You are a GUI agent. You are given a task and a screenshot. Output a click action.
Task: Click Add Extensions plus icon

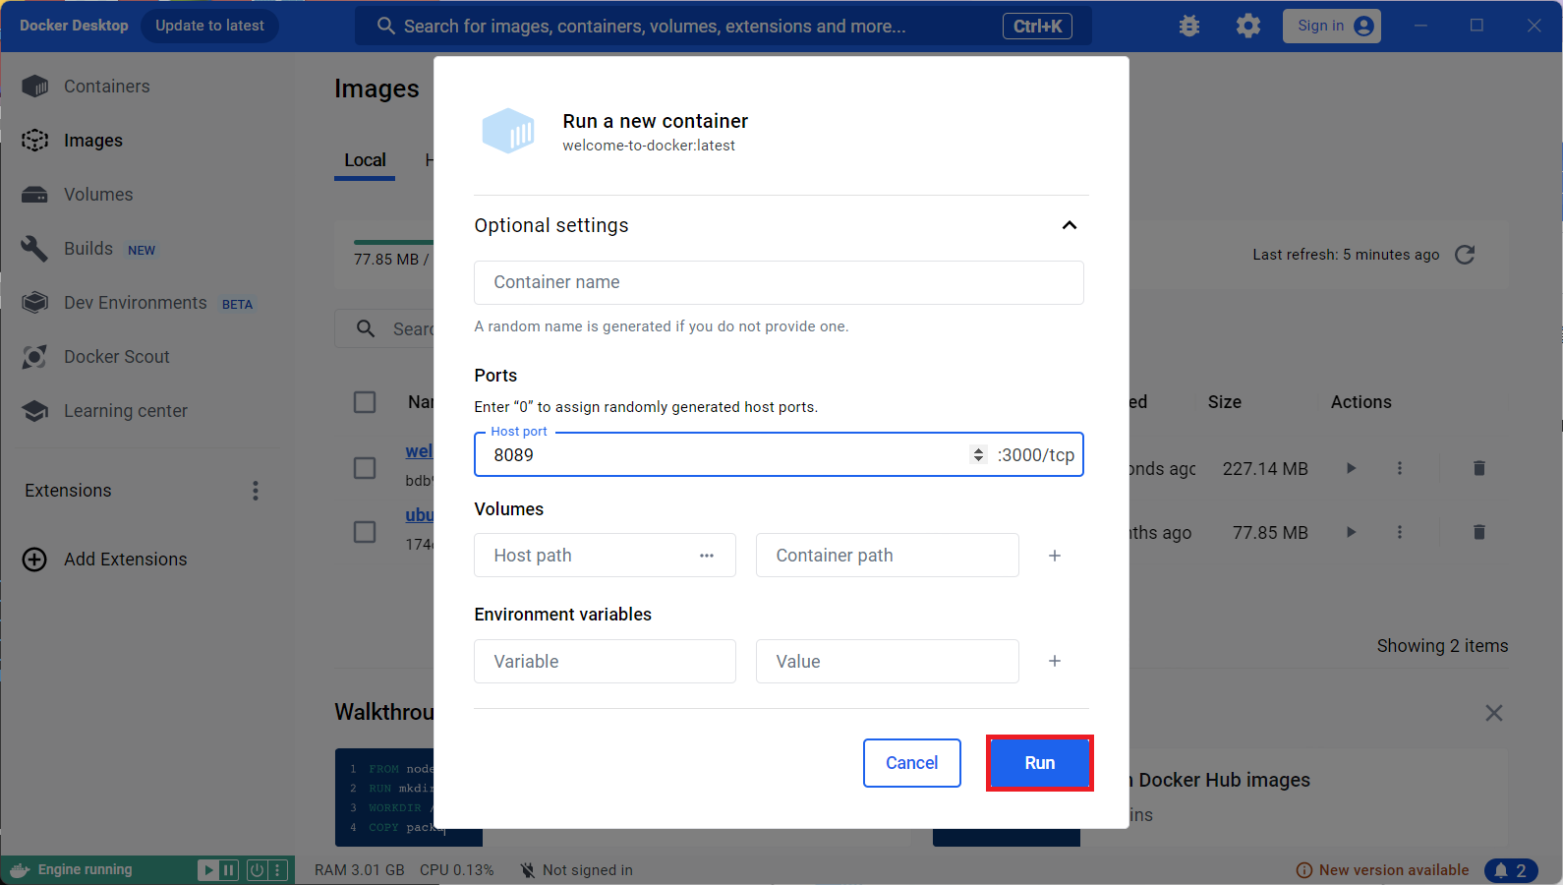[x=34, y=560]
